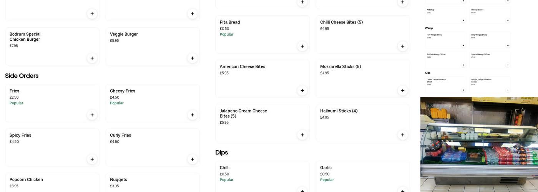Add Hiccup Sauce in small menu
The height and width of the screenshot is (192, 538).
coord(508,20)
